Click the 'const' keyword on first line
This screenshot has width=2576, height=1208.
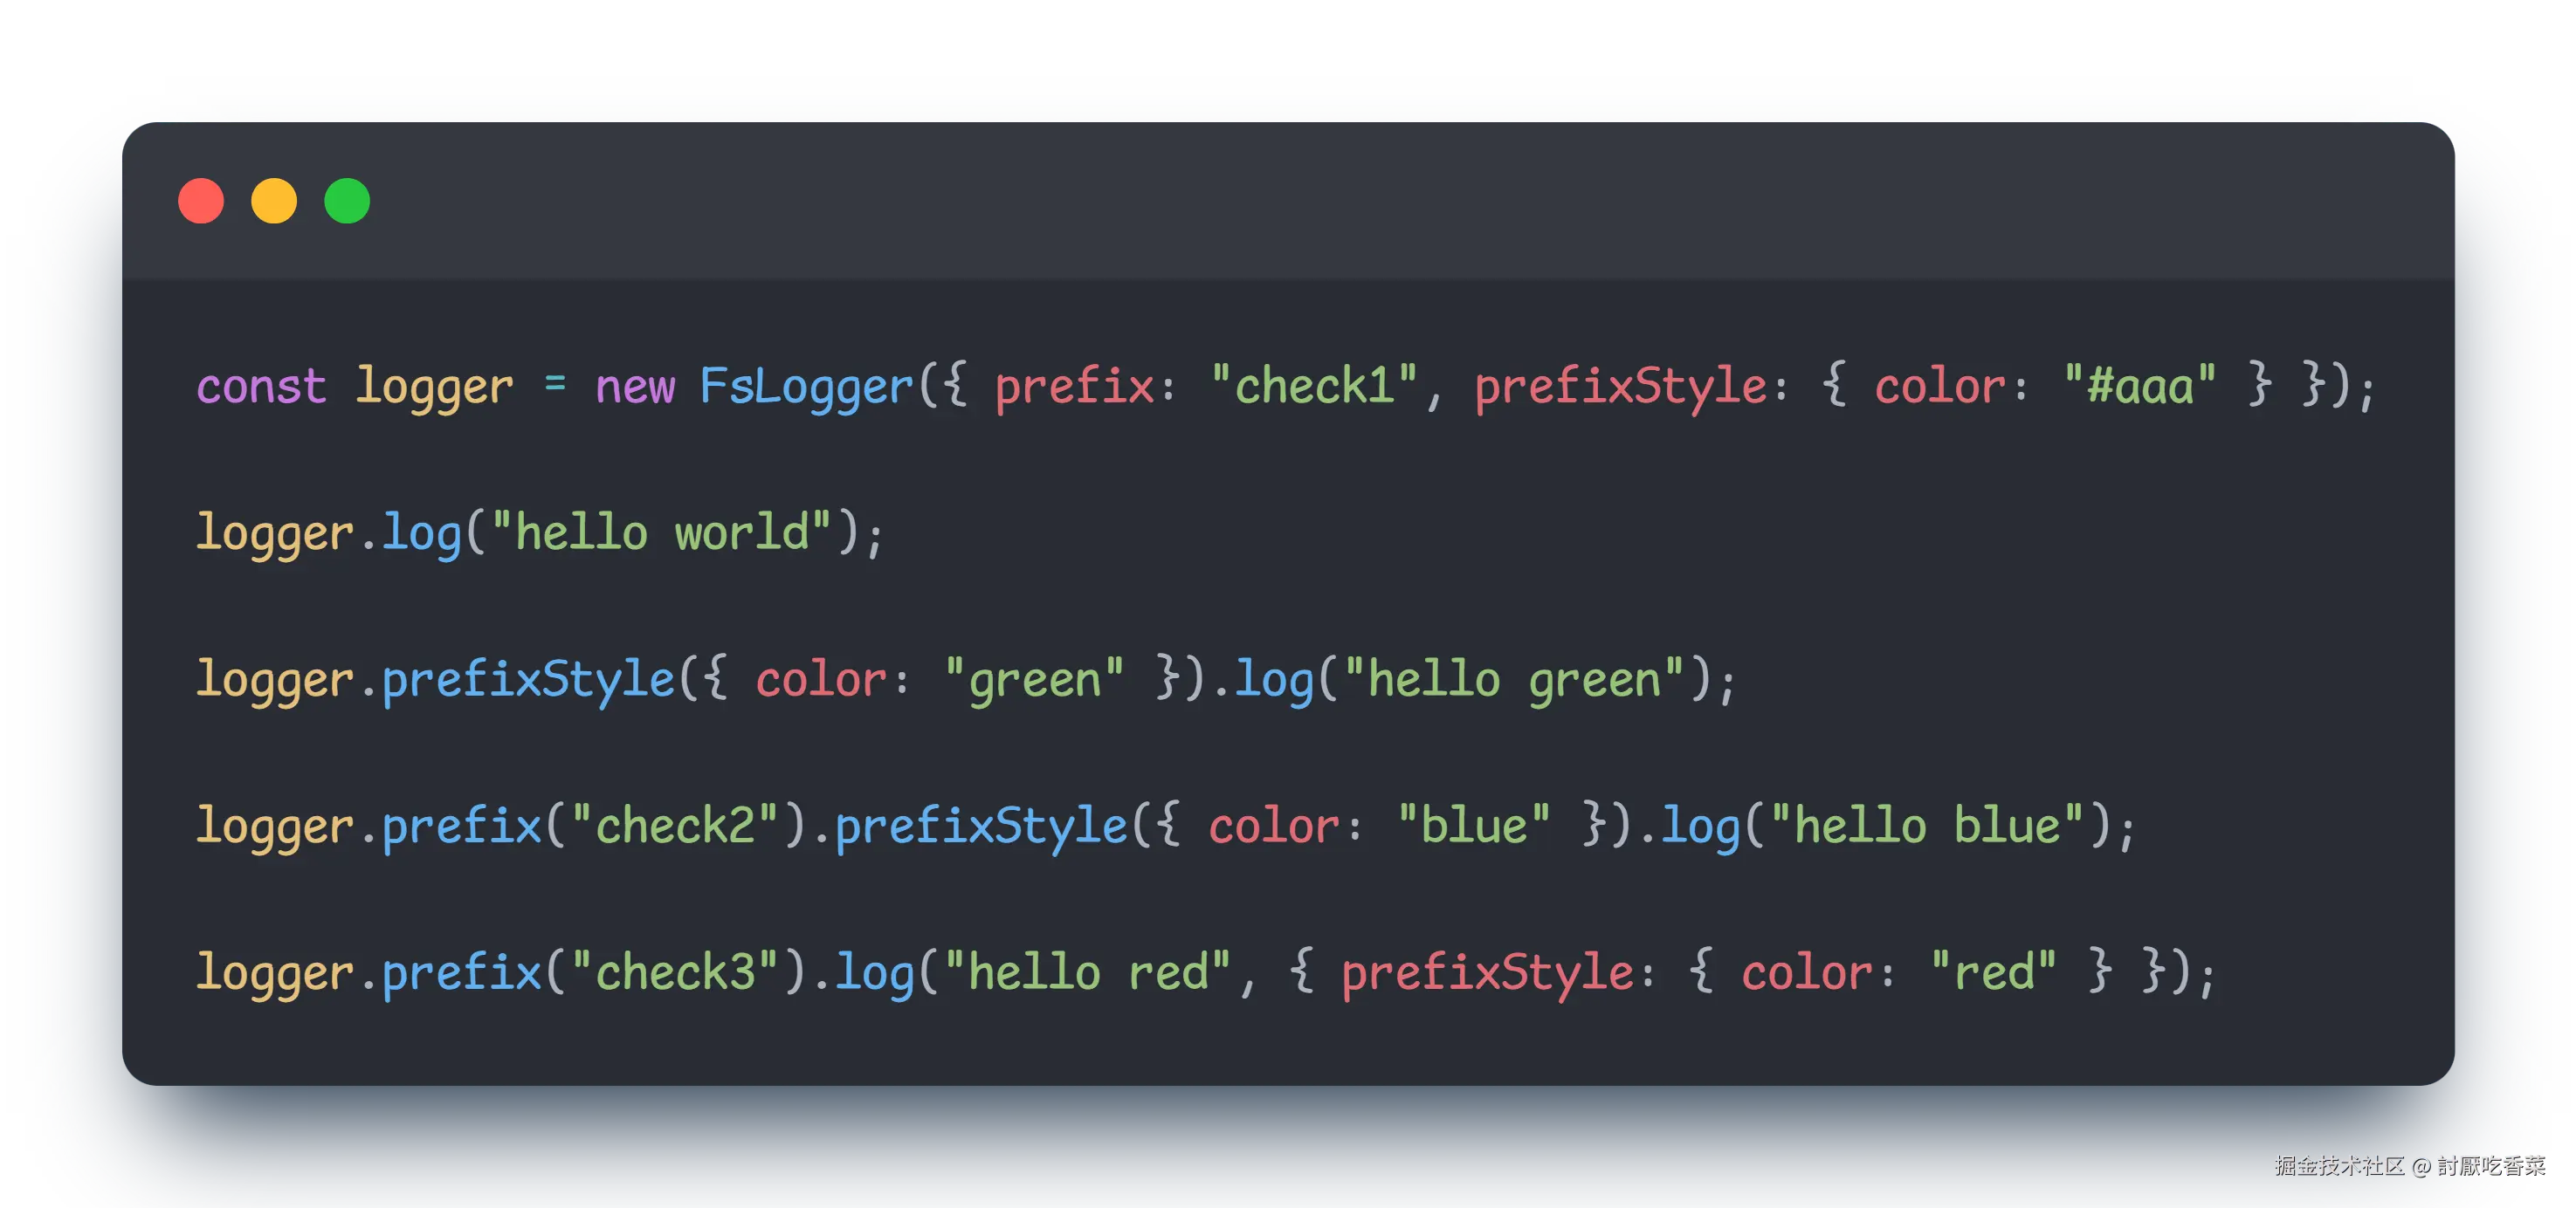pyautogui.click(x=261, y=387)
